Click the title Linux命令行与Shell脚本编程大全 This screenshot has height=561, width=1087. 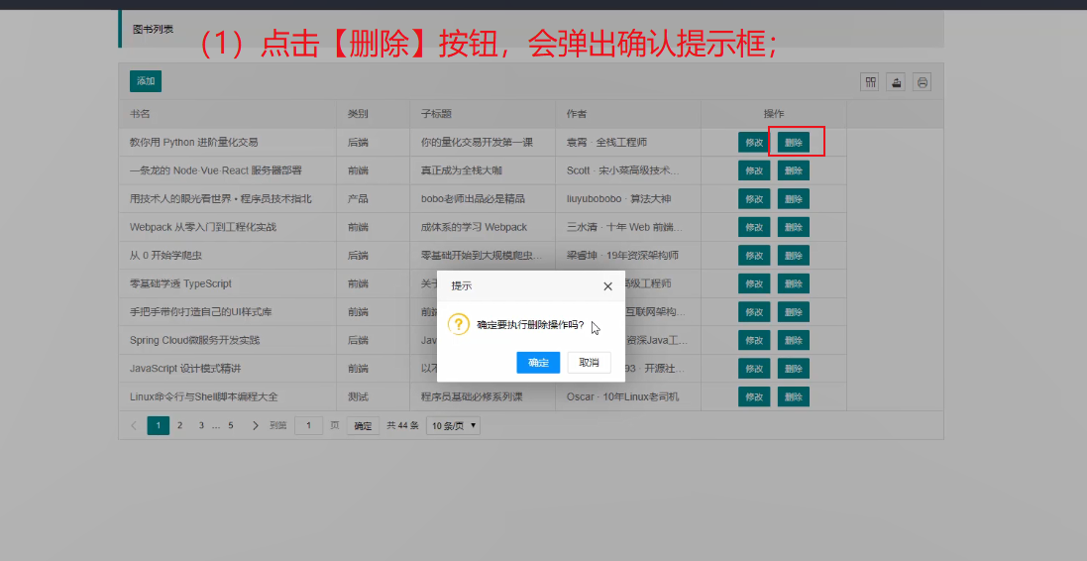pyautogui.click(x=204, y=396)
